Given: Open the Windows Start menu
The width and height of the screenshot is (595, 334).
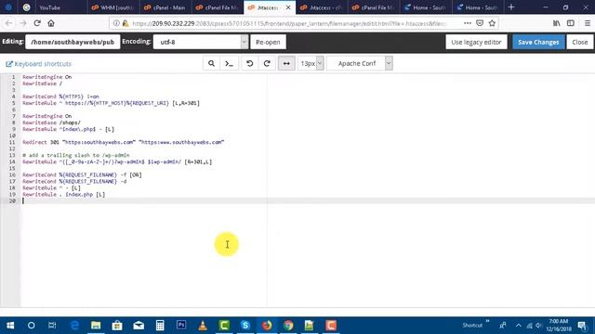Looking at the screenshot, I should pyautogui.click(x=10, y=326).
